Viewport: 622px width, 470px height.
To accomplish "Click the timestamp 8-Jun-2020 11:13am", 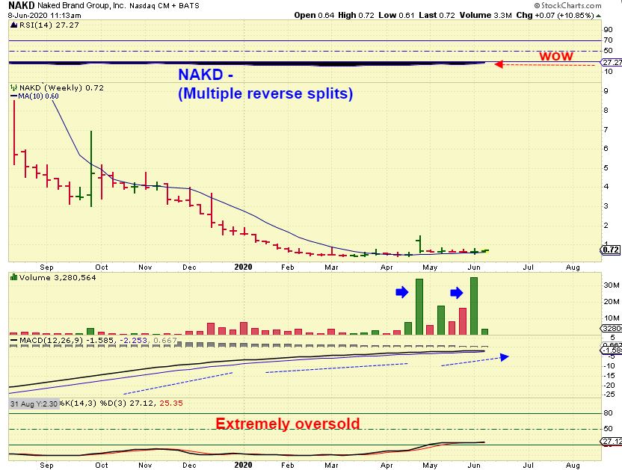I will (44, 16).
